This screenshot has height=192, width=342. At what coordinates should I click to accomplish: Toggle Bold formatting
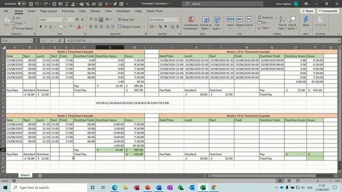(41, 27)
